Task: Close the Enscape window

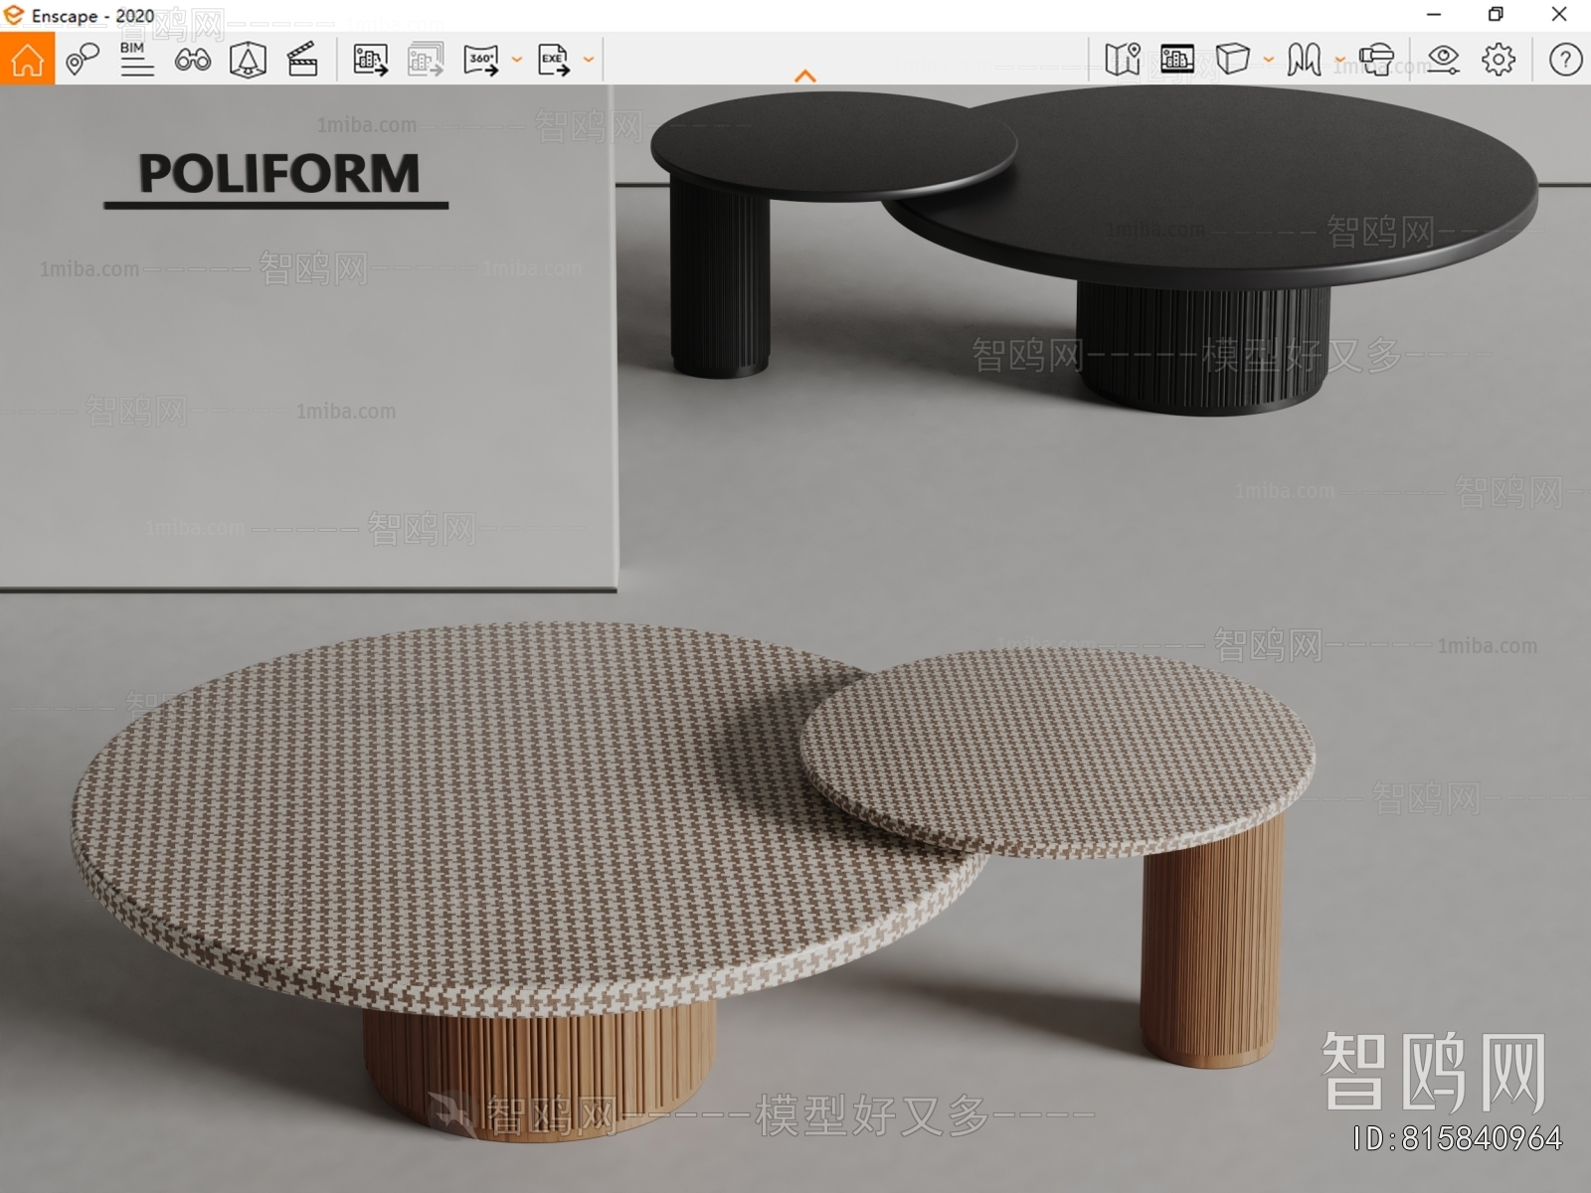Action: (1559, 15)
